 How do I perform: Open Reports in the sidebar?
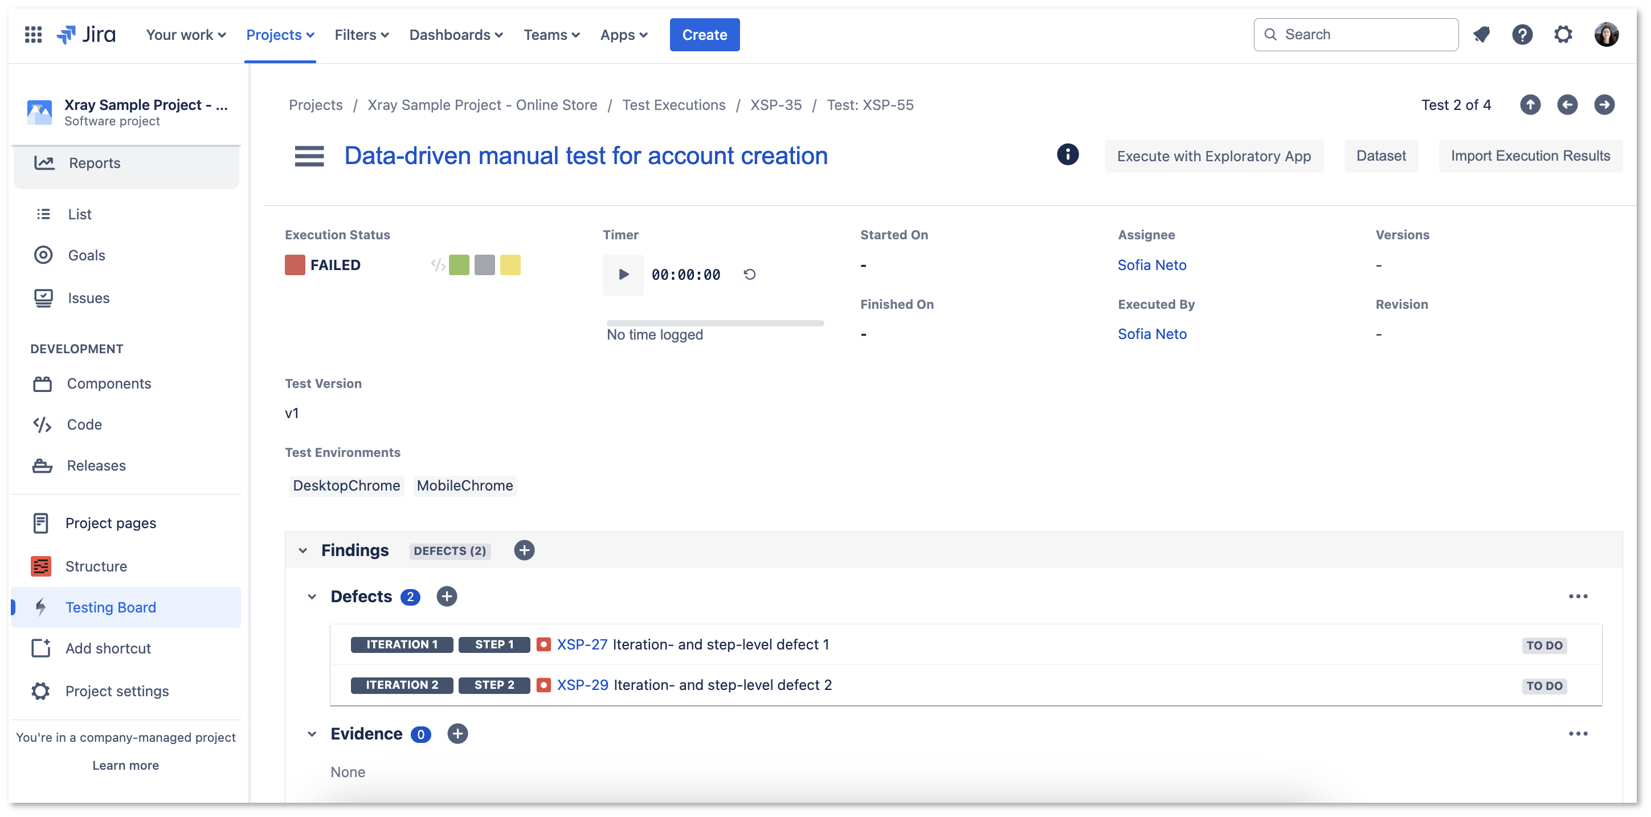coord(125,164)
